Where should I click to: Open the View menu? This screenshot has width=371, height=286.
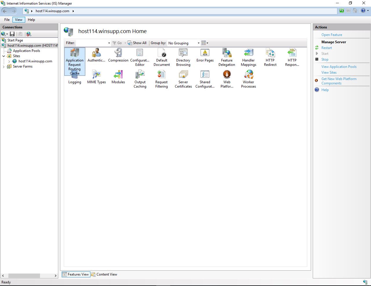19,20
